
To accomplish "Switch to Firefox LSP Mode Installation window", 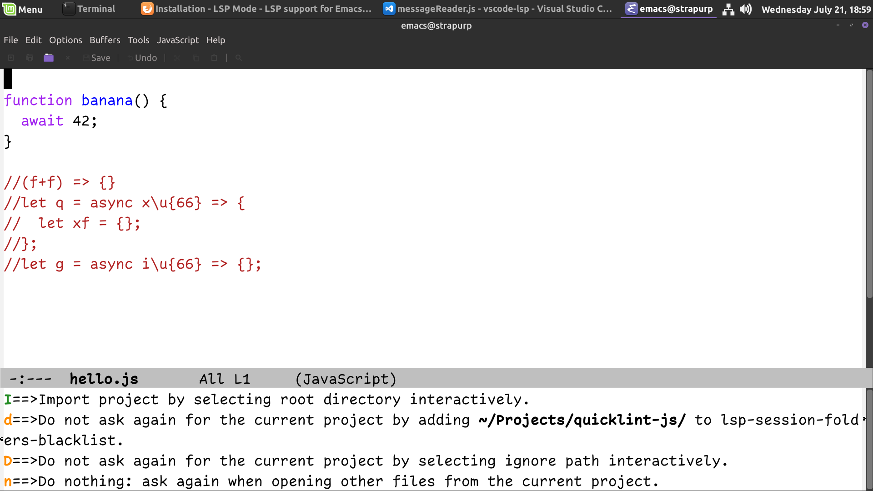I will (x=256, y=9).
